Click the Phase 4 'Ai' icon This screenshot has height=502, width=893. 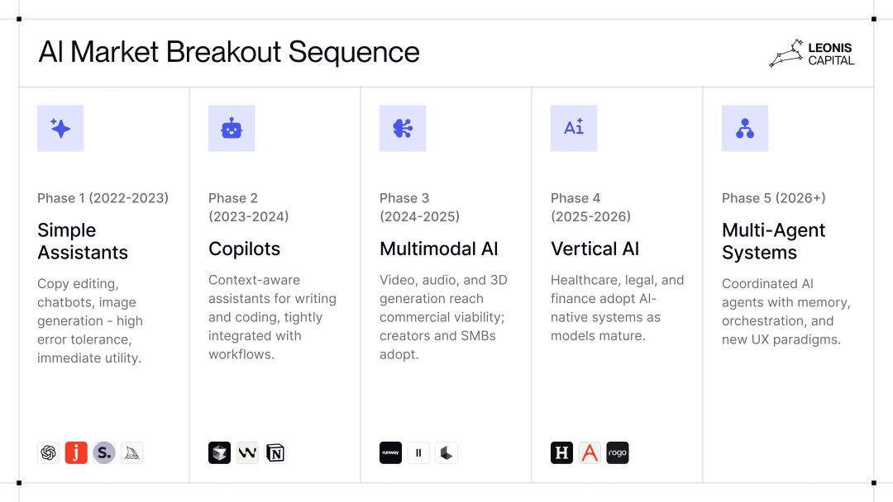click(574, 128)
